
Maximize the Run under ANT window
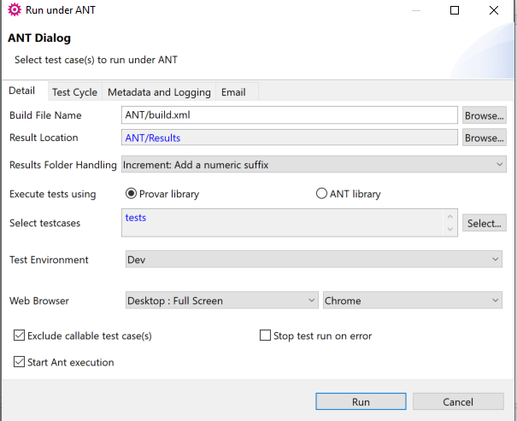click(x=455, y=10)
